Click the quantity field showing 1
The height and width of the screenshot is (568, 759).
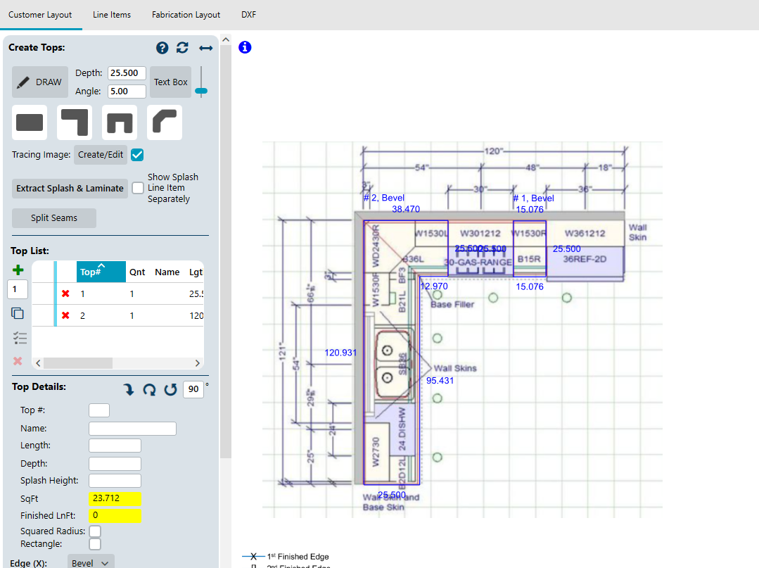[18, 289]
